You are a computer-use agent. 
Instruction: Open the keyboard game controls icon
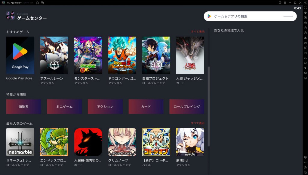(305, 23)
